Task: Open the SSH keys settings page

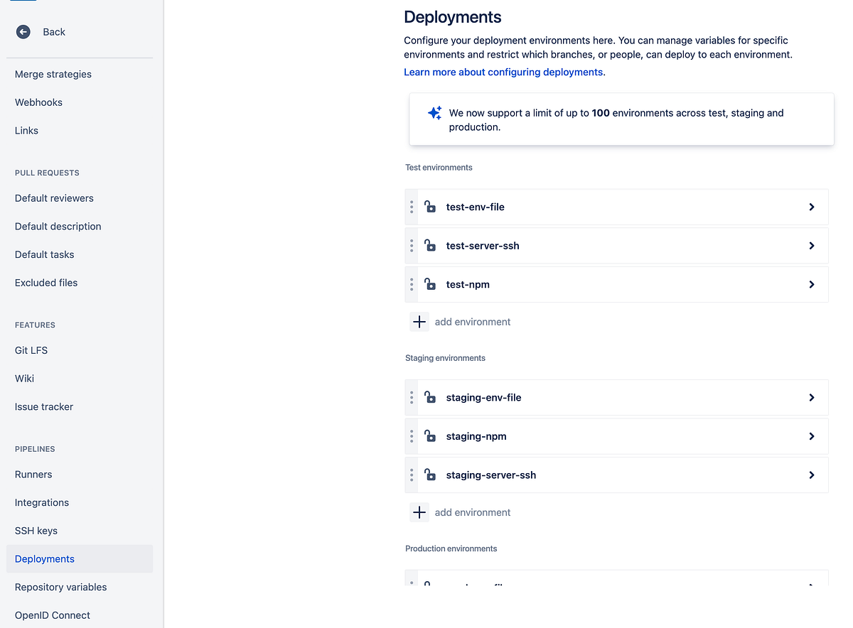Action: tap(36, 530)
